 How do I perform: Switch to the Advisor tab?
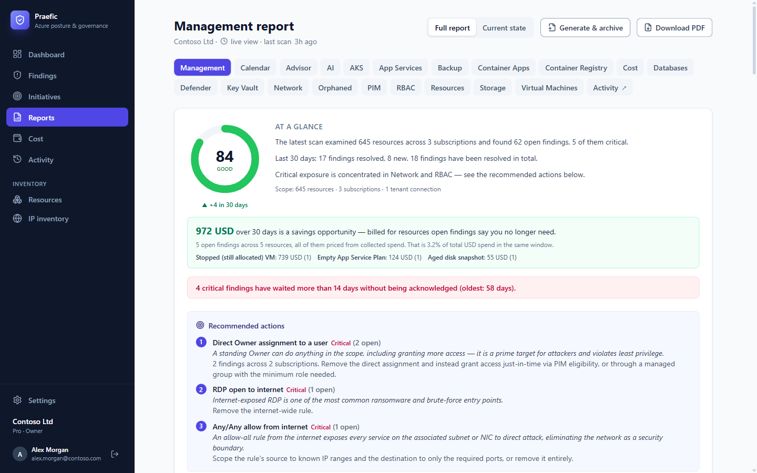[299, 68]
